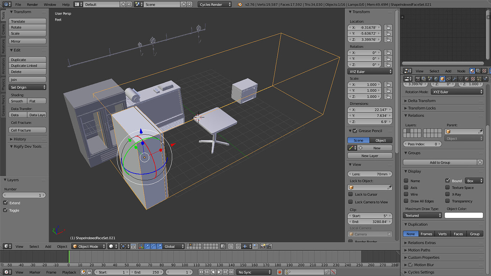Jump to the last frame in timeline

(232, 272)
